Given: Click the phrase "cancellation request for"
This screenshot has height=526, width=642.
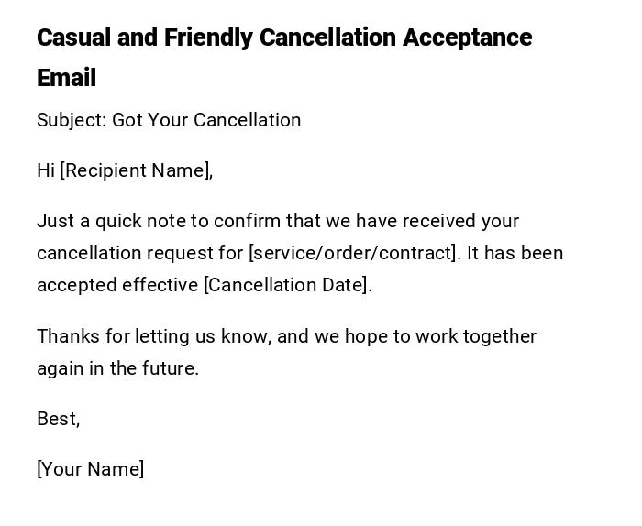Looking at the screenshot, I should click(139, 253).
